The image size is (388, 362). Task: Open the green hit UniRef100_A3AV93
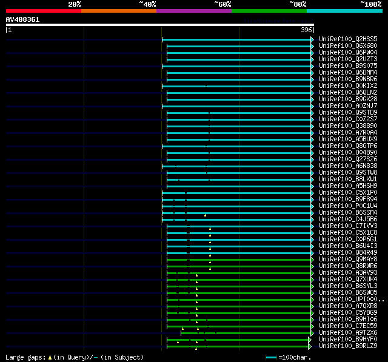point(348,273)
